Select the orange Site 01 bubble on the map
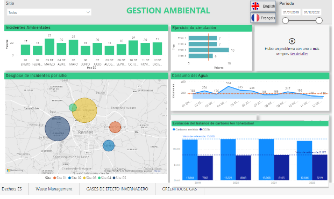334x199 pixels. pos(115,127)
